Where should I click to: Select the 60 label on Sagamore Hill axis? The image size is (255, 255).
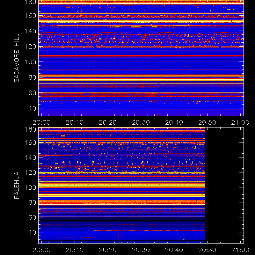(x=32, y=93)
